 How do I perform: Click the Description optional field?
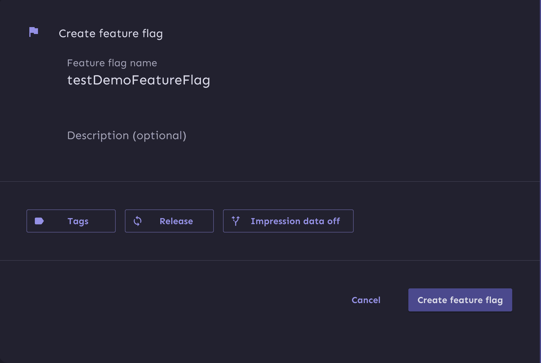(127, 135)
